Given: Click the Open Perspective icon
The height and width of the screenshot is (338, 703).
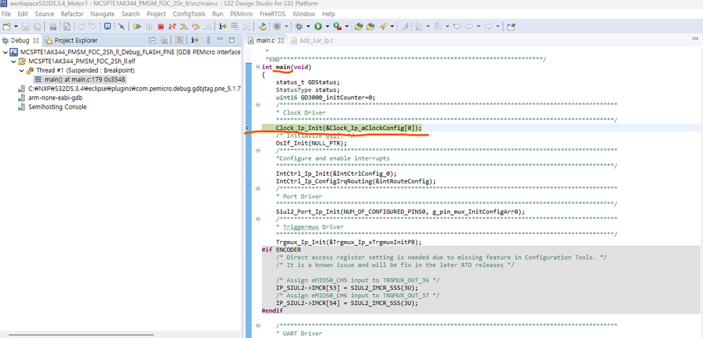Looking at the screenshot, I should point(511,27).
